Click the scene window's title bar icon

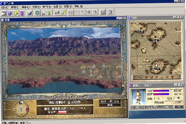(3, 20)
